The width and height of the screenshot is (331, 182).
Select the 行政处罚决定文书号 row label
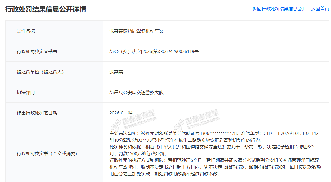tap(37, 52)
